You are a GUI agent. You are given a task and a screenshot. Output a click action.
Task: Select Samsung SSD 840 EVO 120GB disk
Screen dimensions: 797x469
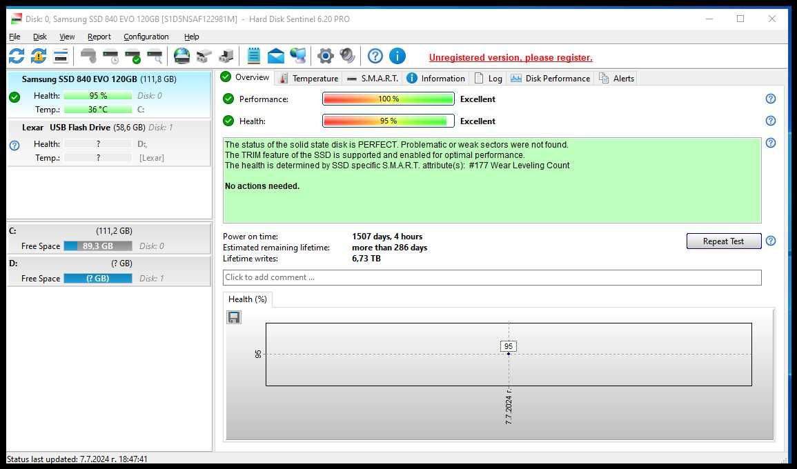click(109, 94)
